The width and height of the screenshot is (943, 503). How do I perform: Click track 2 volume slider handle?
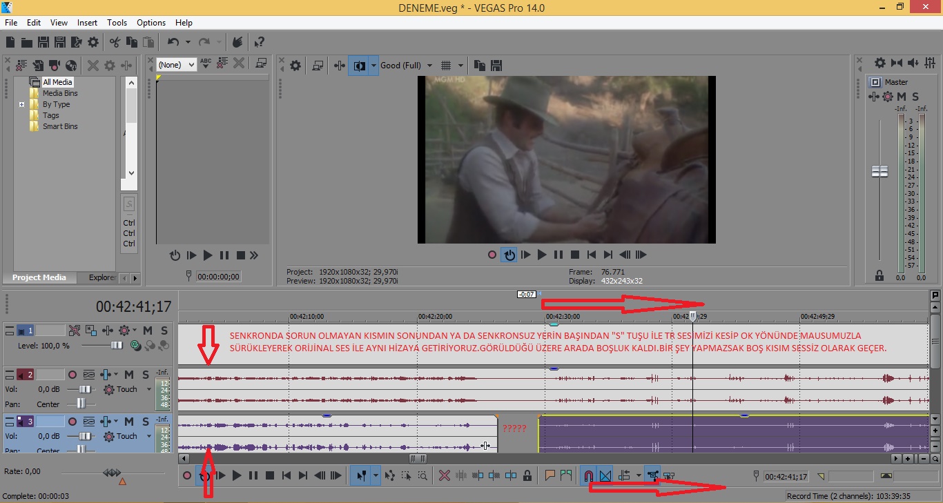click(x=85, y=389)
